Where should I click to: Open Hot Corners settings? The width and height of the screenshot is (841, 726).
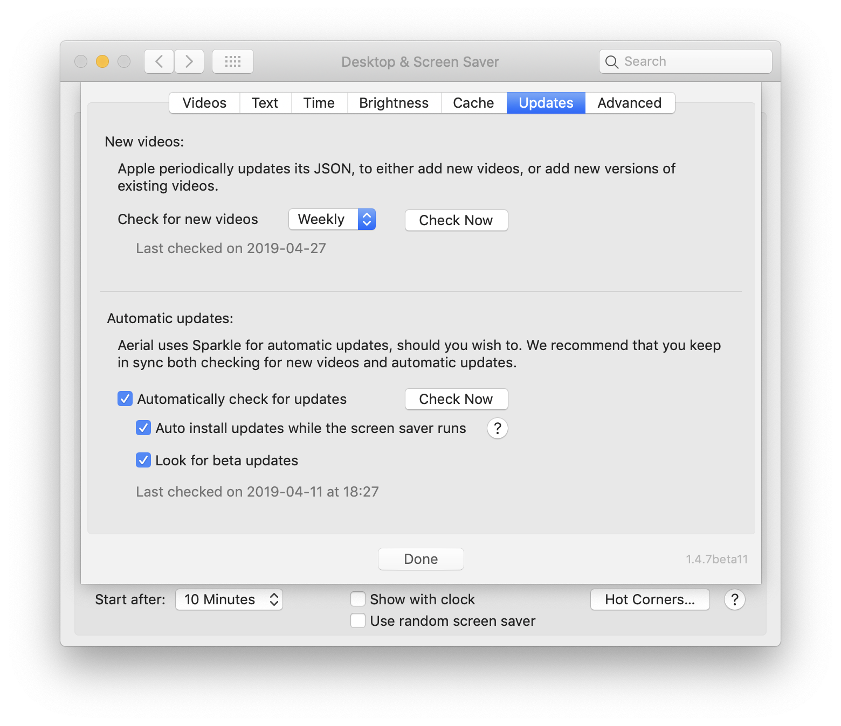pos(650,599)
